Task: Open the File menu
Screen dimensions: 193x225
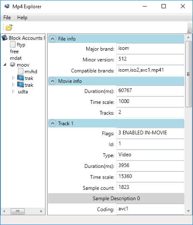Action: point(7,18)
